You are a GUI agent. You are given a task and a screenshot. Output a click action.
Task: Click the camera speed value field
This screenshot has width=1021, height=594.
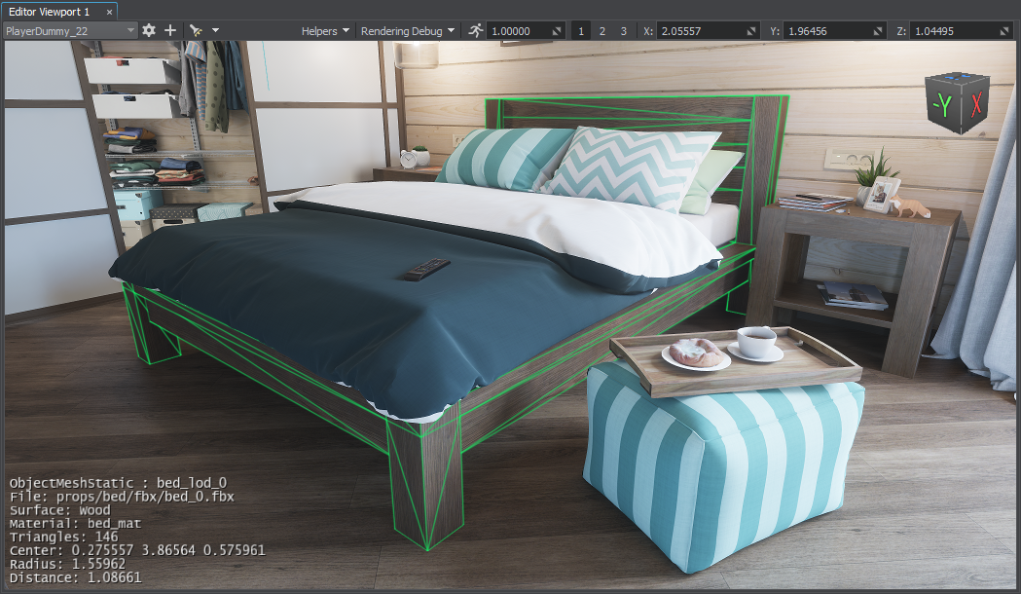pos(518,31)
